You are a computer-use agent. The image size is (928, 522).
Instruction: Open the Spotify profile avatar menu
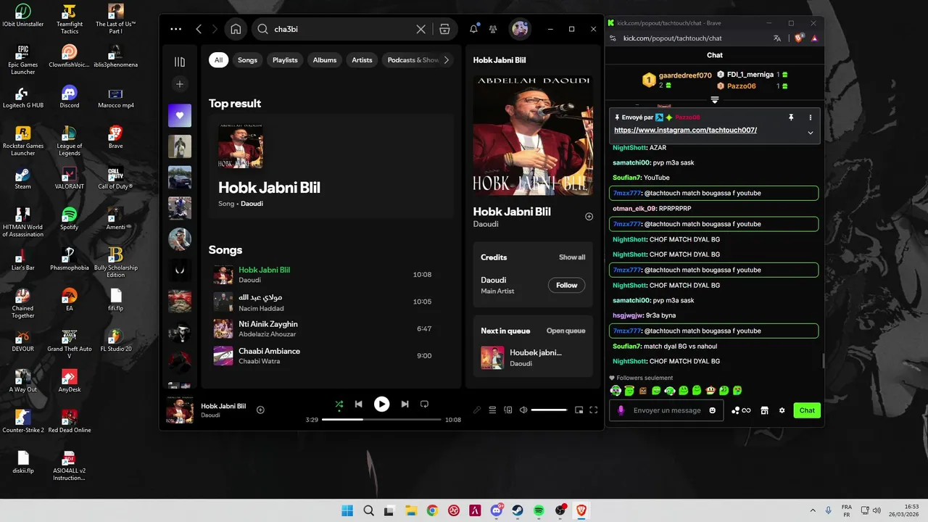point(519,29)
